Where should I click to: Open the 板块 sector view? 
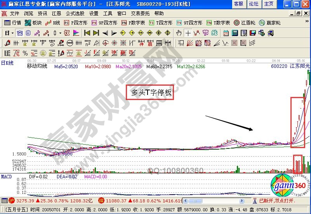[x=33, y=23]
